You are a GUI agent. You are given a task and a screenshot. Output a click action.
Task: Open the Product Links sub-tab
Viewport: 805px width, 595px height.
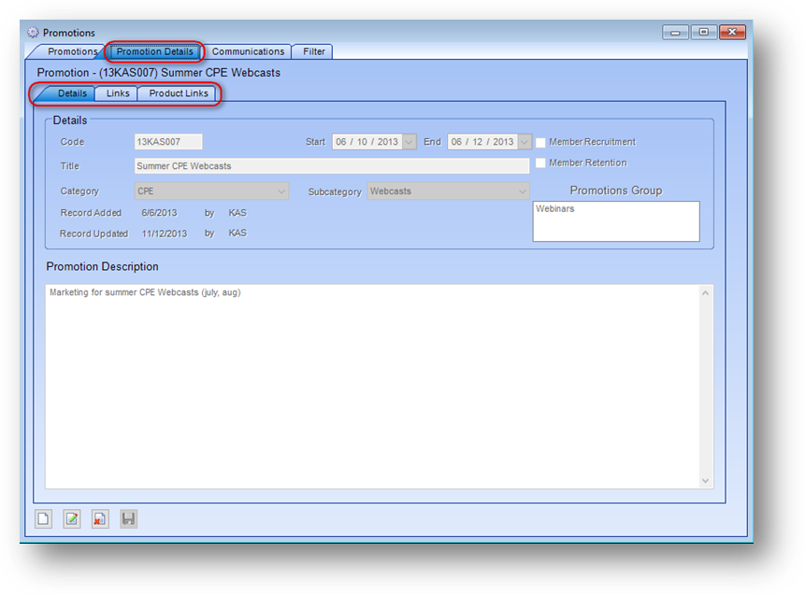point(179,93)
